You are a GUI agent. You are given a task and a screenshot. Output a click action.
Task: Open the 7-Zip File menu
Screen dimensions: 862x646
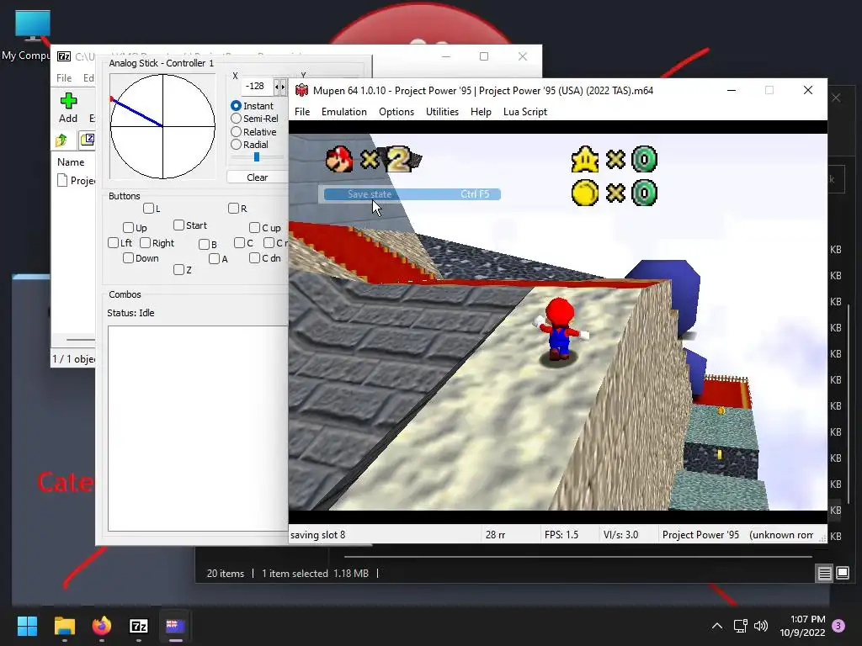pyautogui.click(x=64, y=78)
